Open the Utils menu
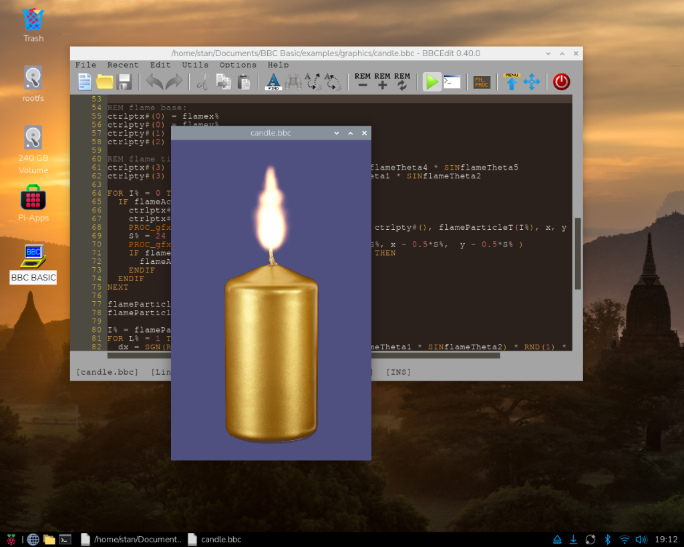Viewport: 684px width, 547px height. (x=195, y=65)
